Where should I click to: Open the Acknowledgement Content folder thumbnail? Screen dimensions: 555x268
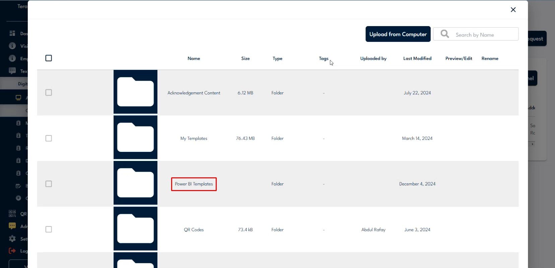pyautogui.click(x=135, y=92)
